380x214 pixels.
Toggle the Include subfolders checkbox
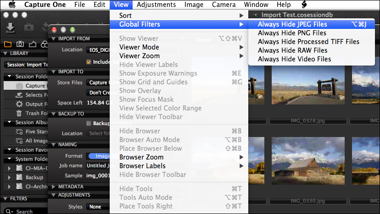[89, 62]
